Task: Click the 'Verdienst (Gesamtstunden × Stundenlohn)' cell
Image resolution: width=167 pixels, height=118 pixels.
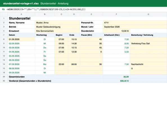Action: pos(55,81)
